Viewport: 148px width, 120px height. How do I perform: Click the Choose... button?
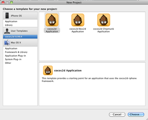pyautogui.click(x=136, y=114)
